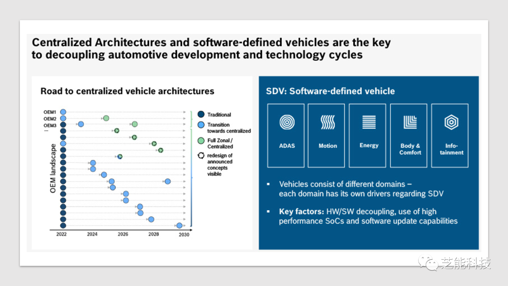Image resolution: width=508 pixels, height=286 pixels.
Task: Click the Traditional dark blue legend dot
Action: click(201, 114)
